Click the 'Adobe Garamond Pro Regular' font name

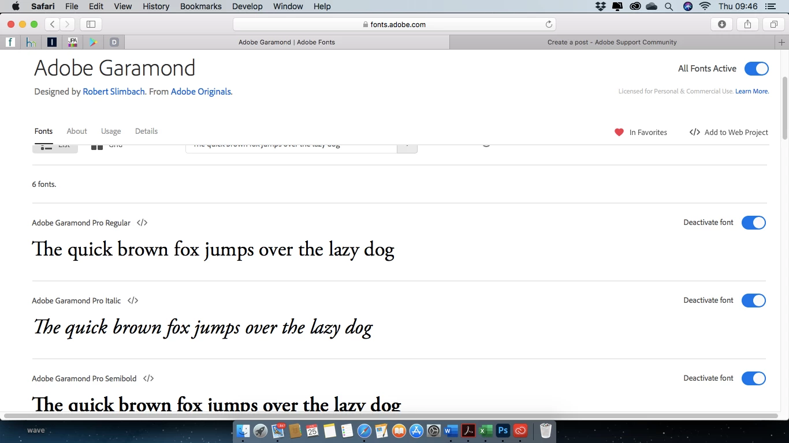point(81,223)
